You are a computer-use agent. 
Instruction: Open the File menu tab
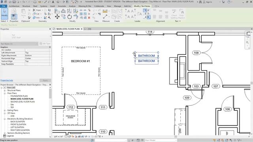4,6
